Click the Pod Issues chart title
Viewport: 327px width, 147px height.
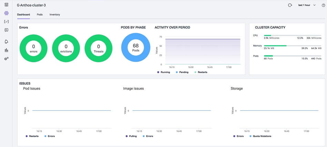[32, 89]
